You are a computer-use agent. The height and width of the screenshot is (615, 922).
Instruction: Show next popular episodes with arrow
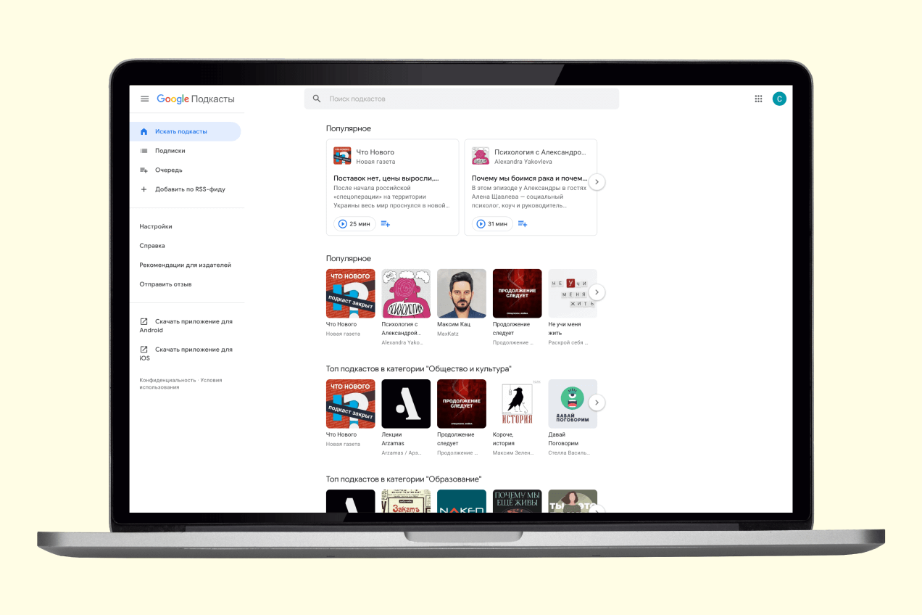click(x=597, y=182)
